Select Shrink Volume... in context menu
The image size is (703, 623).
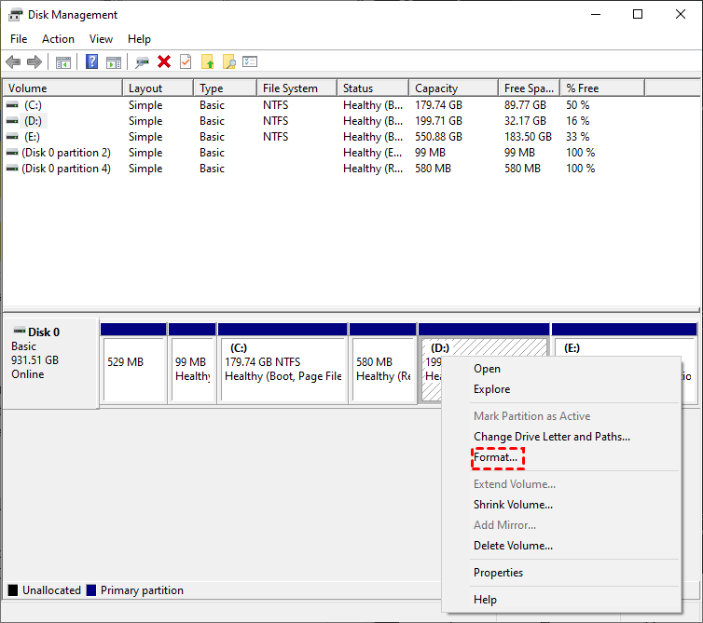tap(513, 505)
